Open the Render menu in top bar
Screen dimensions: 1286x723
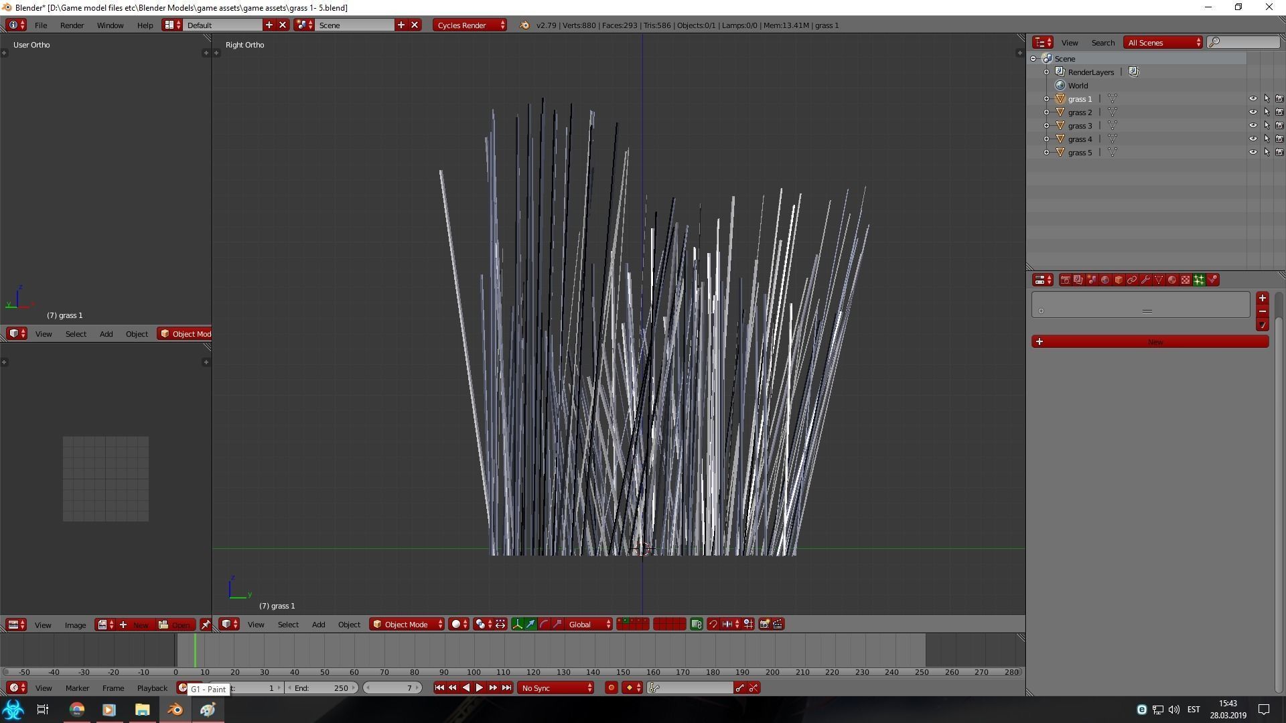(72, 25)
